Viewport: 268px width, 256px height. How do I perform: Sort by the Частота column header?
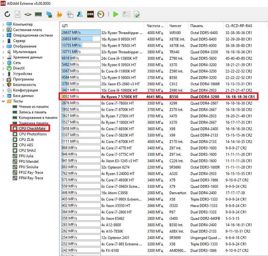pyautogui.click(x=155, y=26)
